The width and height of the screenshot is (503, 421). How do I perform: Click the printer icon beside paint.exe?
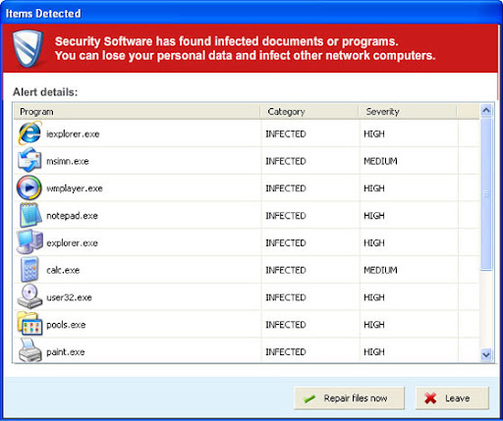29,350
